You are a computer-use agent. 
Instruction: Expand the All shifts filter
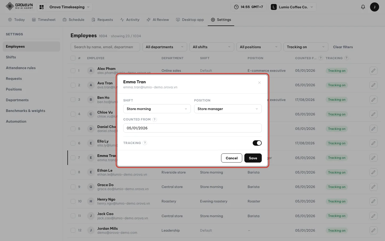coord(212,47)
